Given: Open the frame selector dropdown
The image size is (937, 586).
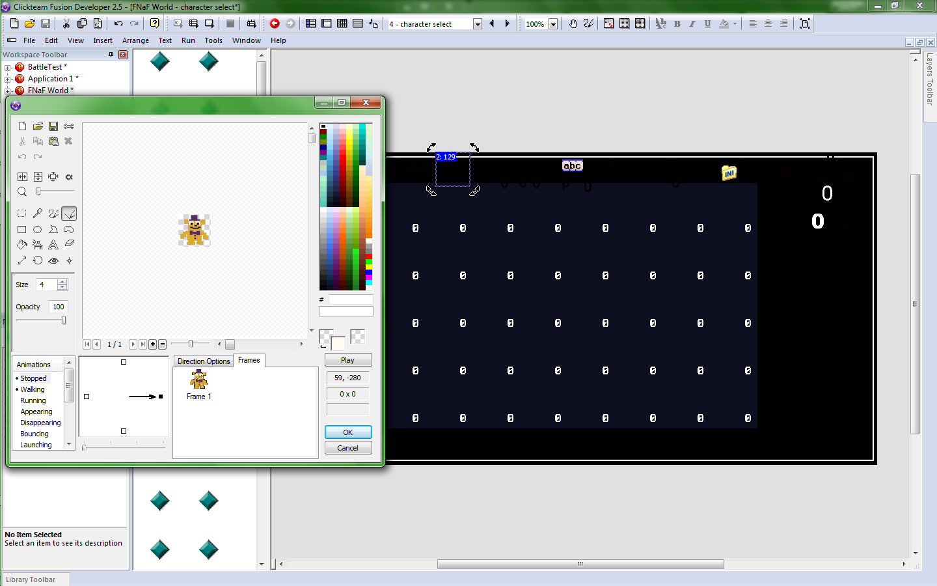Looking at the screenshot, I should [x=478, y=24].
